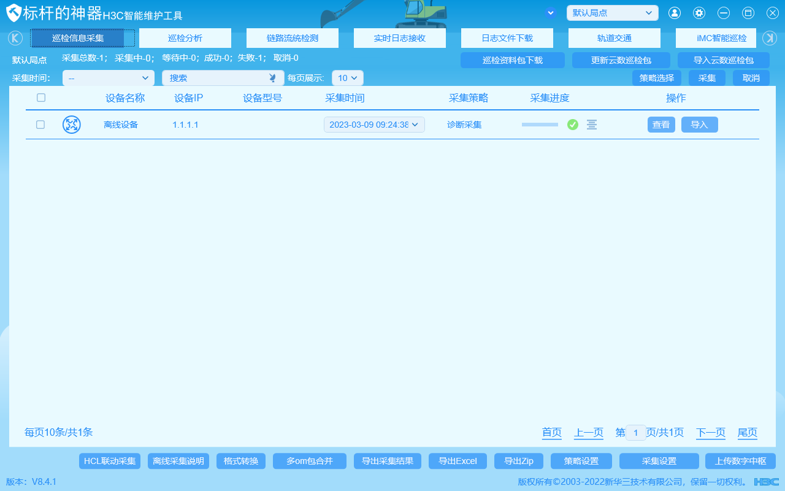Click the 设备IP column header
Viewport: 785px width, 491px height.
[x=188, y=98]
